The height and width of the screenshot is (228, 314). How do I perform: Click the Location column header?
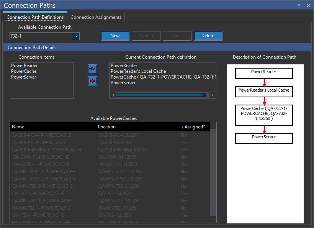click(x=107, y=127)
